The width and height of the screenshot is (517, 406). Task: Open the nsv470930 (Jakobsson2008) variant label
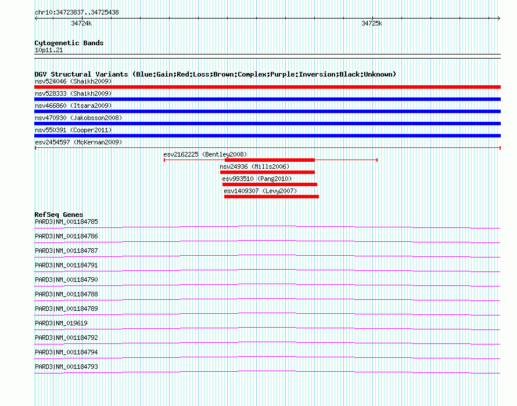tap(78, 118)
